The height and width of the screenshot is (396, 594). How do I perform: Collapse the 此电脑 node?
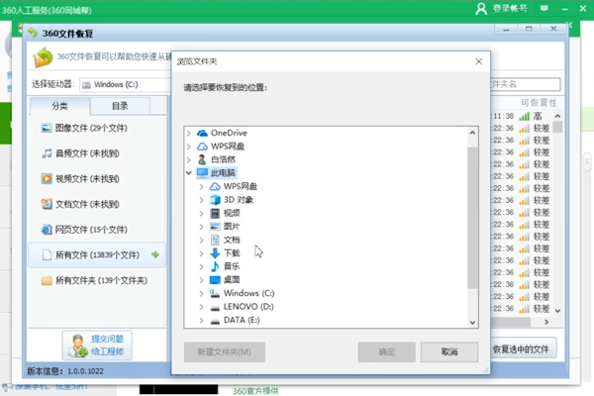189,173
